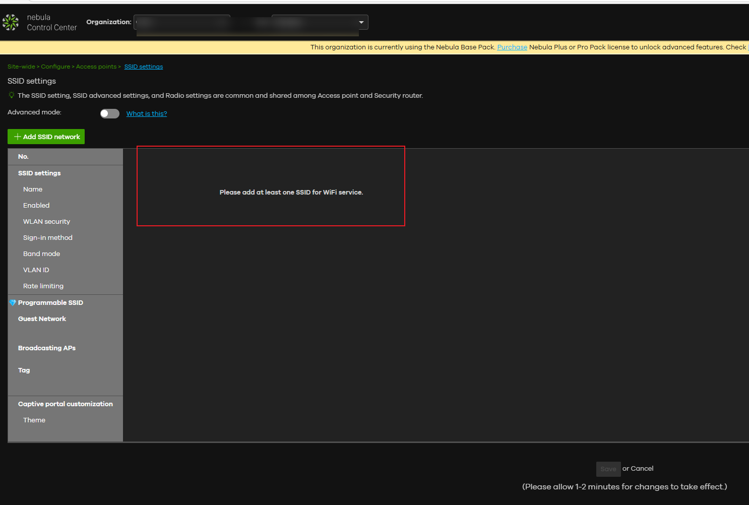
Task: Select 'Captive portal customization' row label
Action: 66,404
